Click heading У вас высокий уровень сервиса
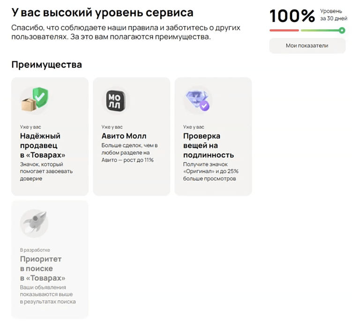Image resolution: width=352 pixels, height=329 pixels. 102,13
